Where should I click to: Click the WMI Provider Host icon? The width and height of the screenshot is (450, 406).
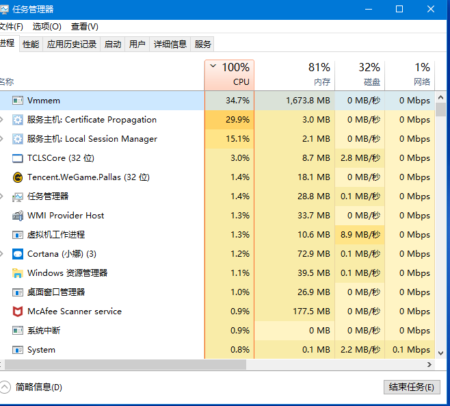[x=18, y=216]
